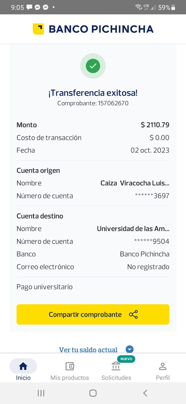Tap the truncated Universidad de las Am... name

133,229
